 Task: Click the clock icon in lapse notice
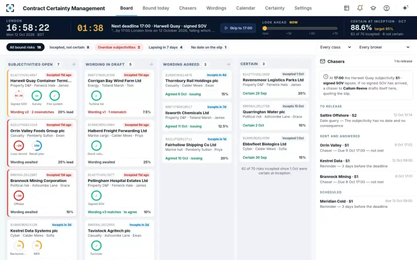point(326,77)
